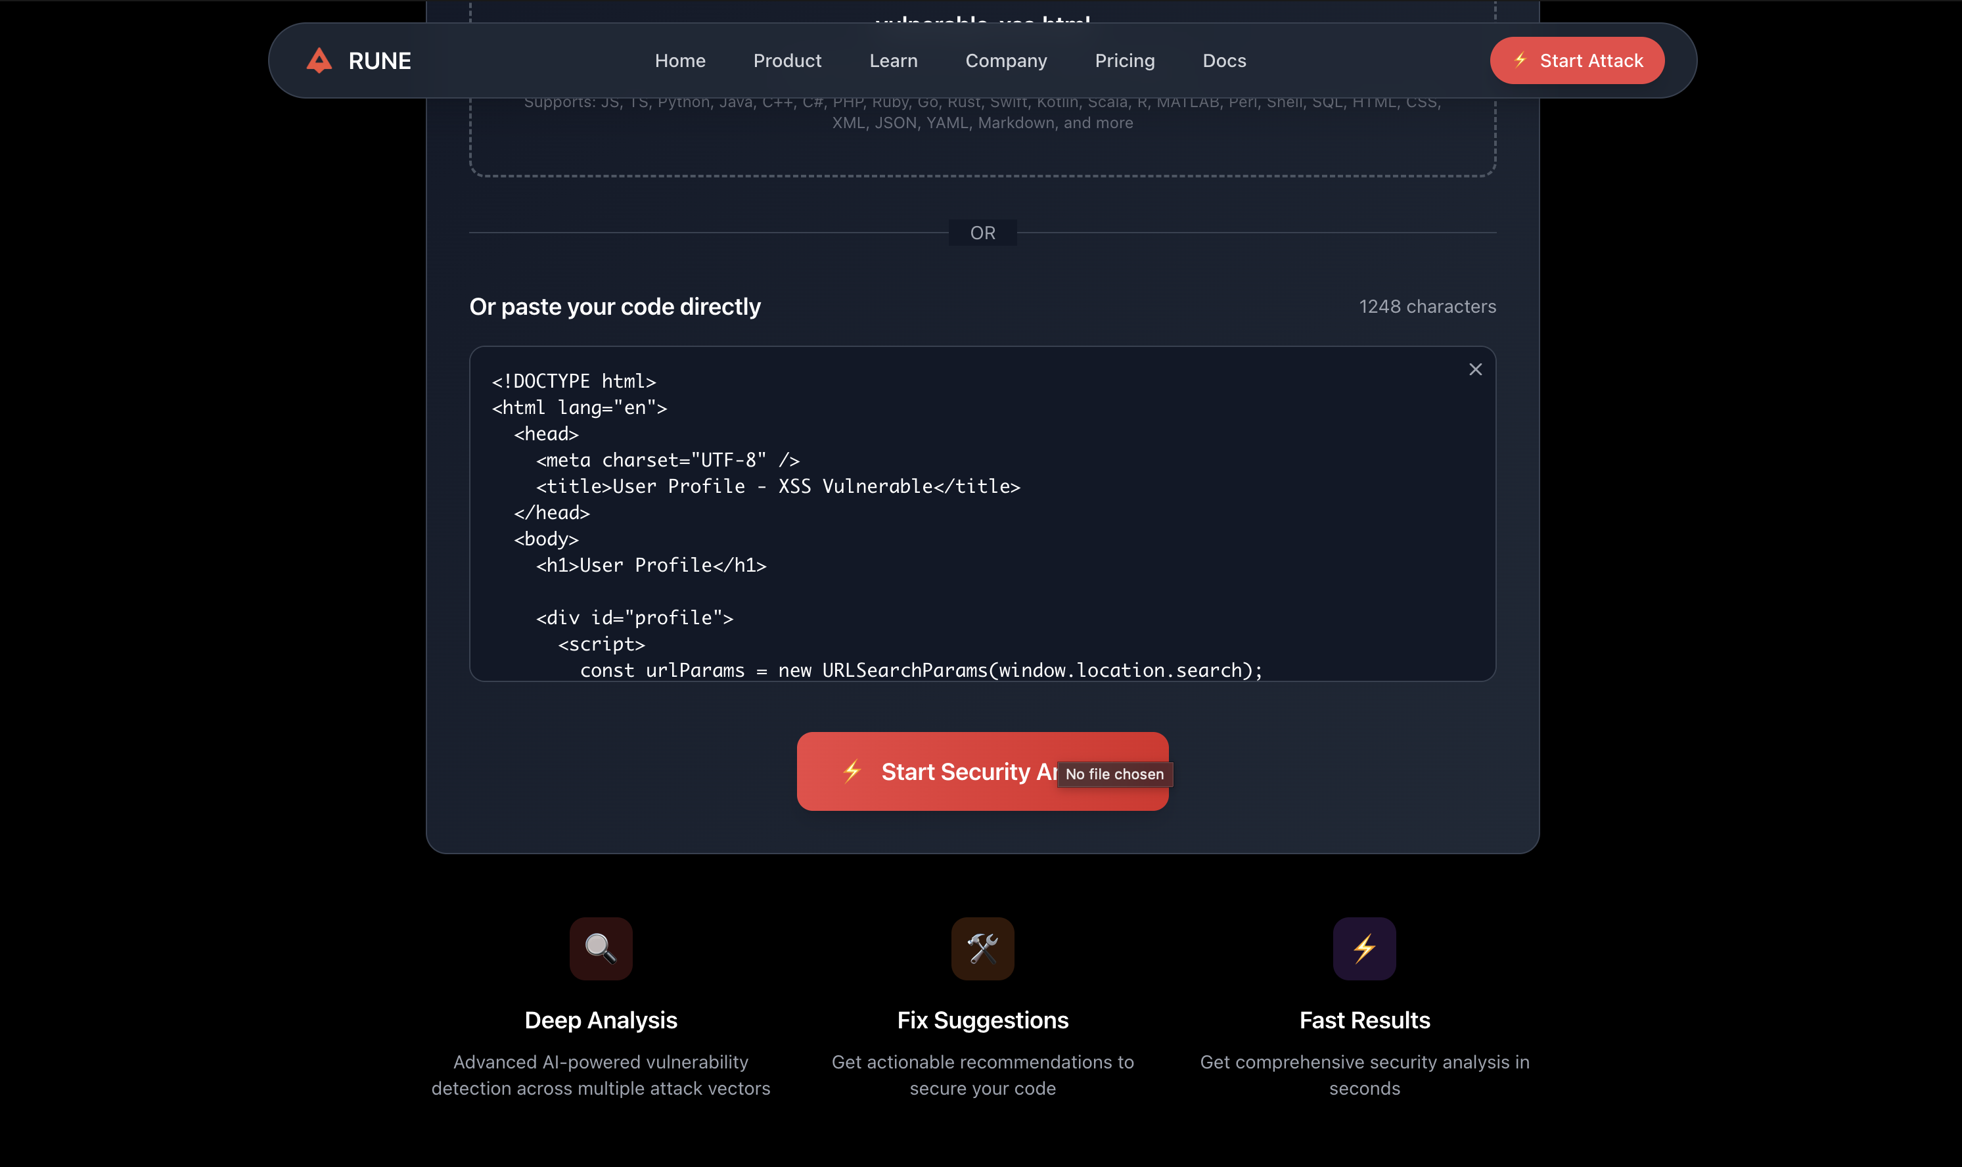Open the Learn menu
The height and width of the screenshot is (1167, 1962).
click(x=894, y=60)
